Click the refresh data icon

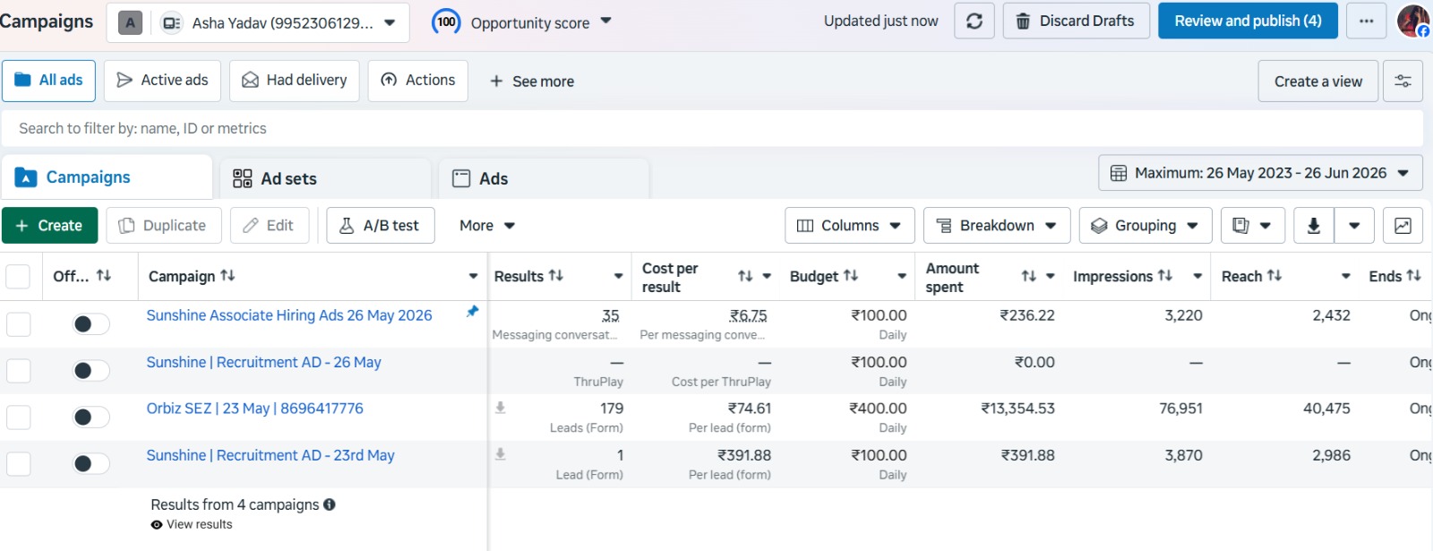pyautogui.click(x=974, y=21)
